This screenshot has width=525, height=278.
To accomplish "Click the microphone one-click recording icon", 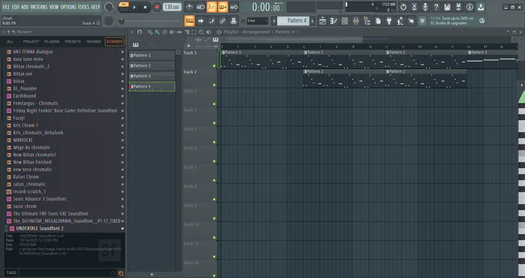I will [425, 7].
